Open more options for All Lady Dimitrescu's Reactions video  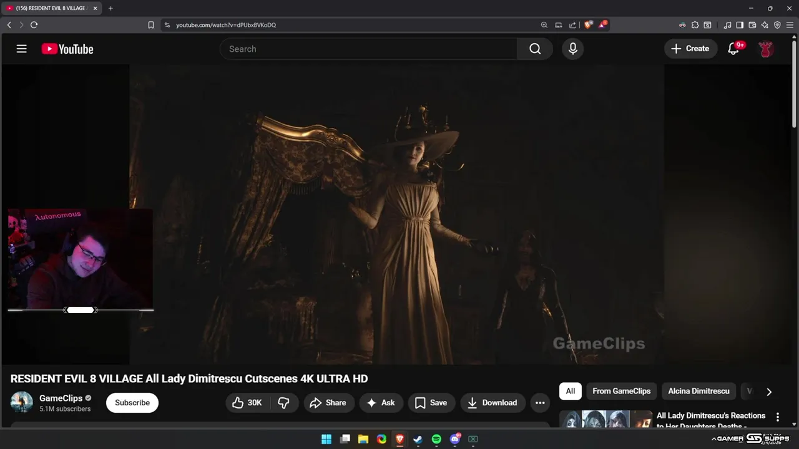click(778, 417)
